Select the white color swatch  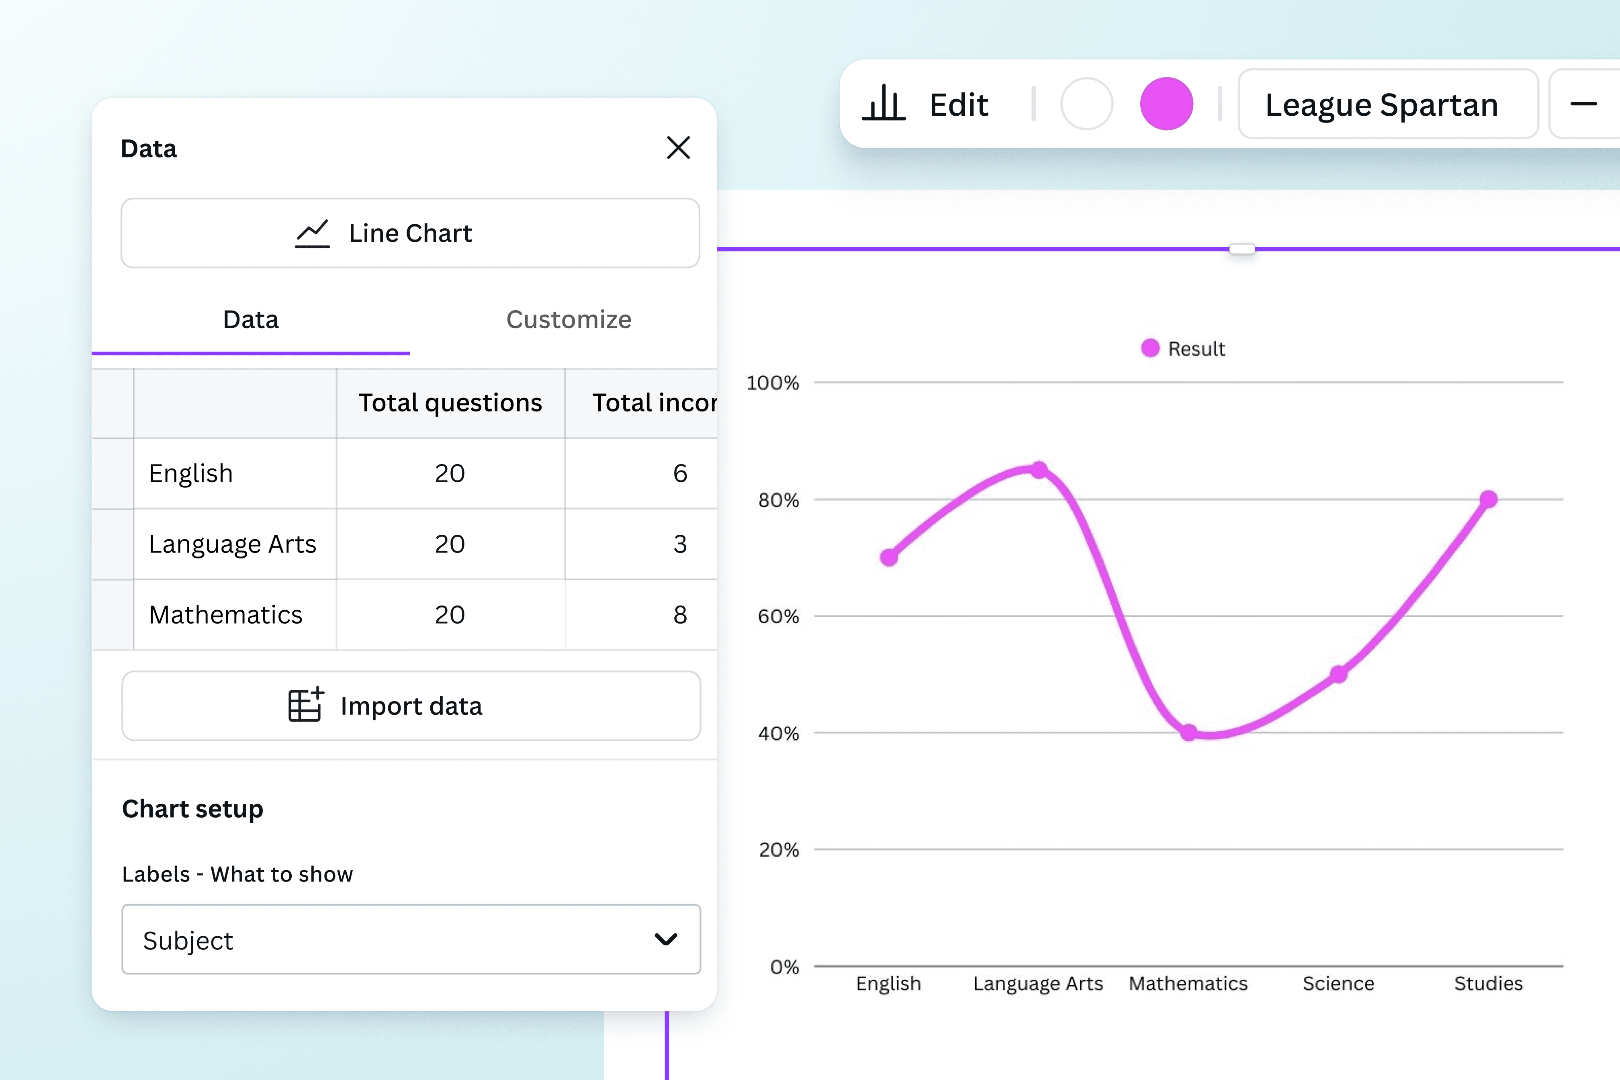pyautogui.click(x=1086, y=104)
